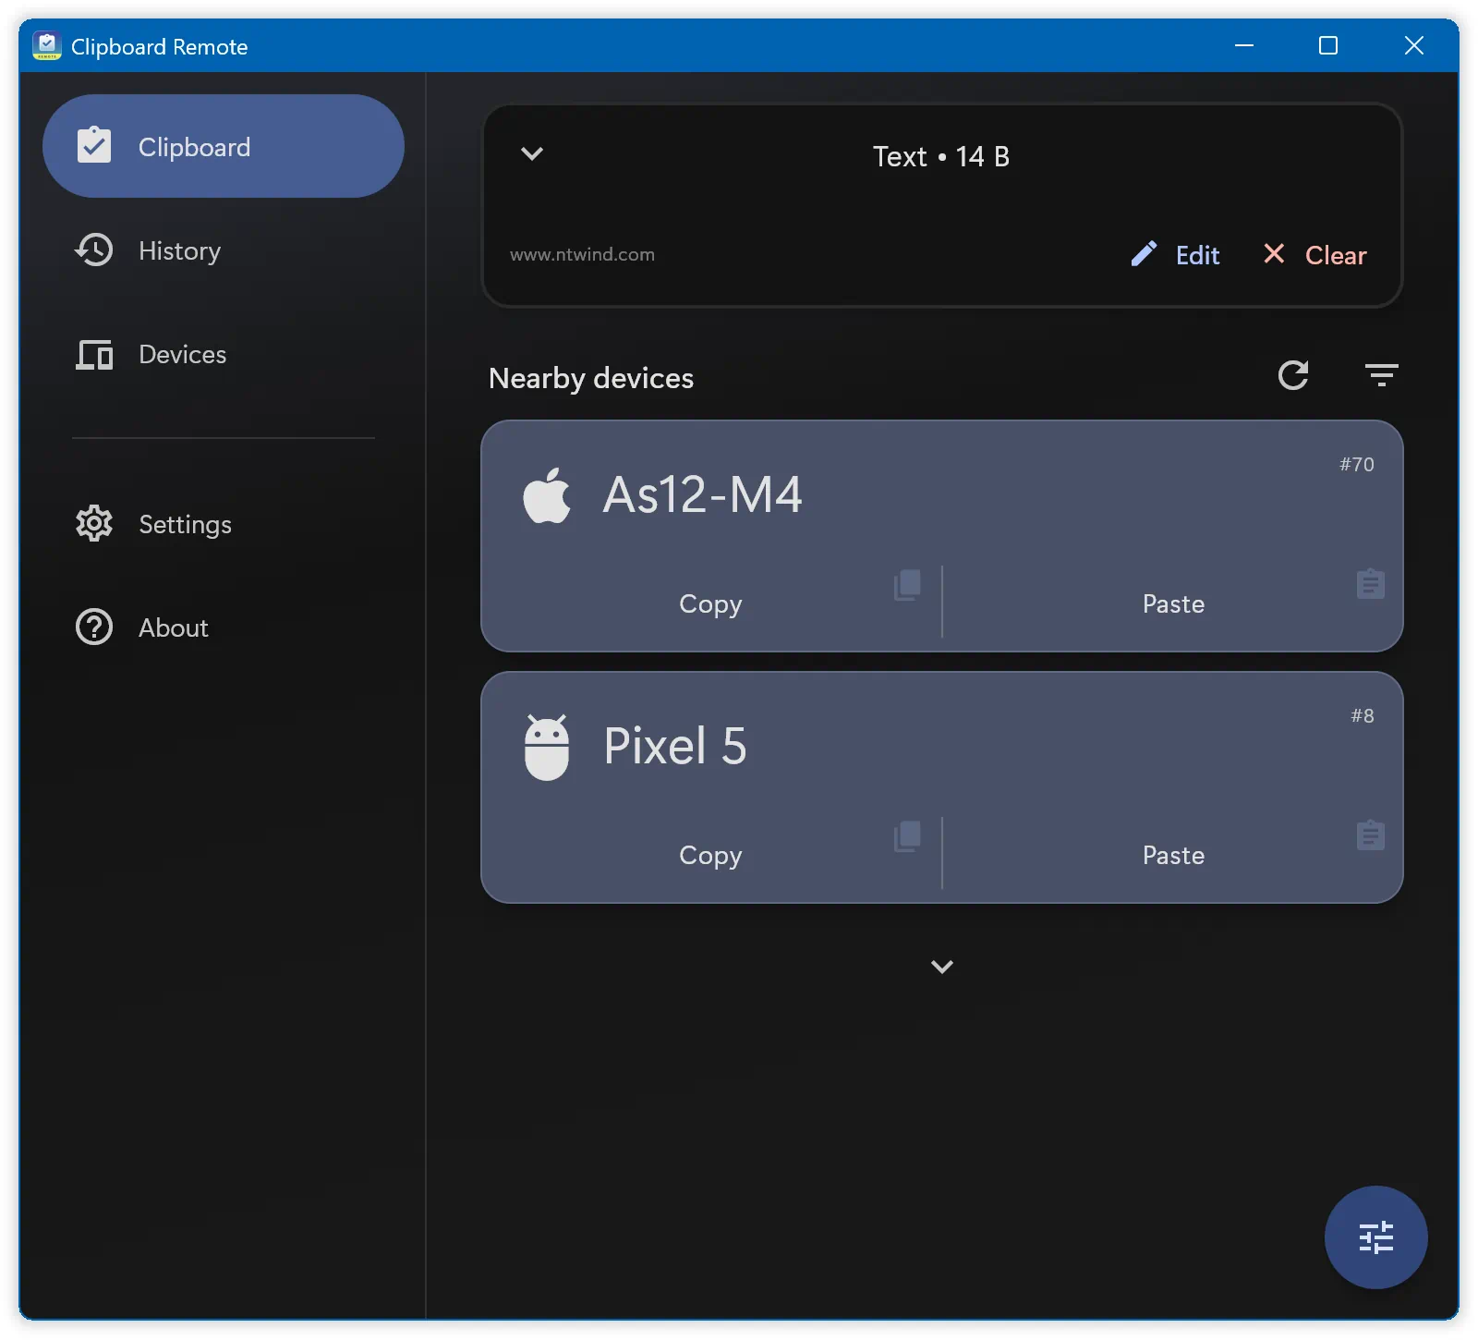Image resolution: width=1478 pixels, height=1340 pixels.
Task: Open the tune sliders floating button
Action: [1376, 1237]
